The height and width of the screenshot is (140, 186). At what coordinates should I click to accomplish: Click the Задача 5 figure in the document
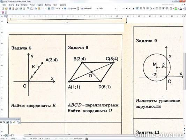pyautogui.click(x=35, y=74)
